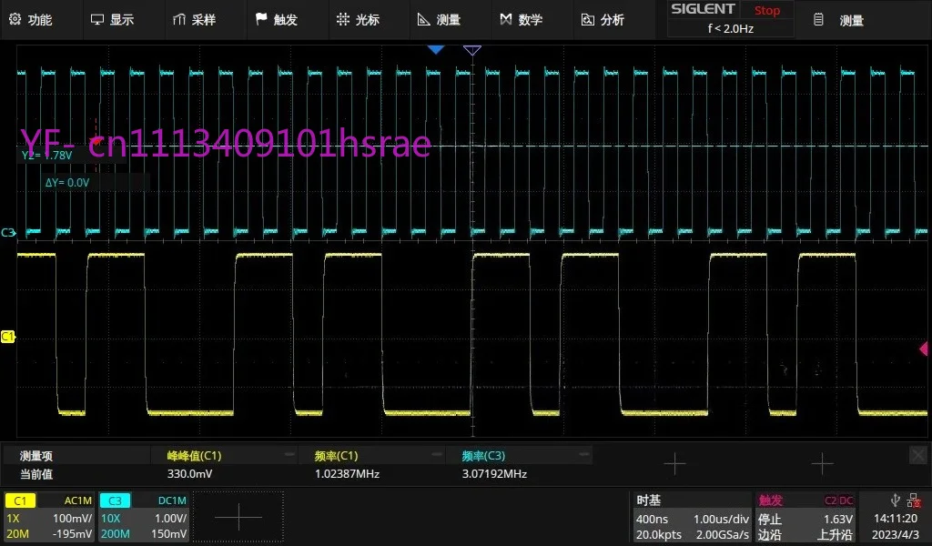Click the 2.00GSa/s sample rate

722,534
